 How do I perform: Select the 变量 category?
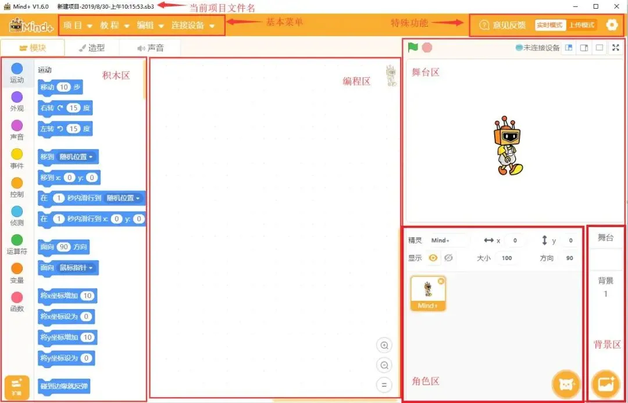click(17, 273)
